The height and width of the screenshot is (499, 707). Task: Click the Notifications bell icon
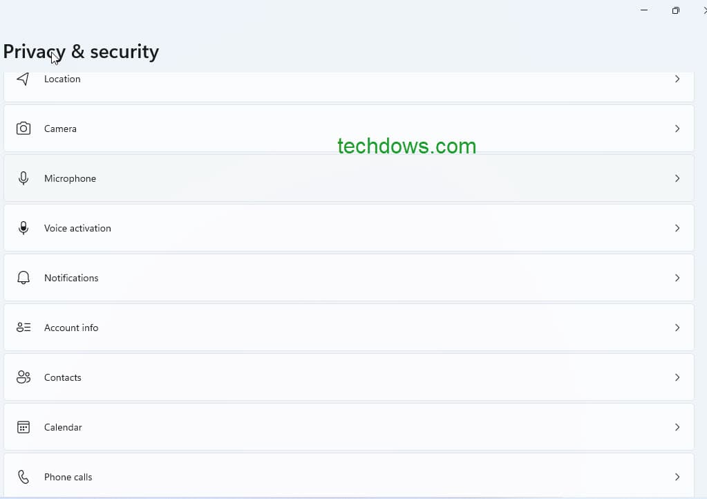[x=23, y=278]
